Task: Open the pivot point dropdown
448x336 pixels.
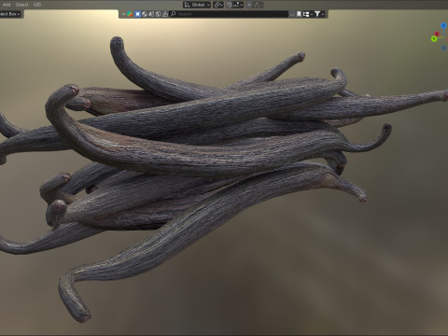Action: tap(218, 5)
